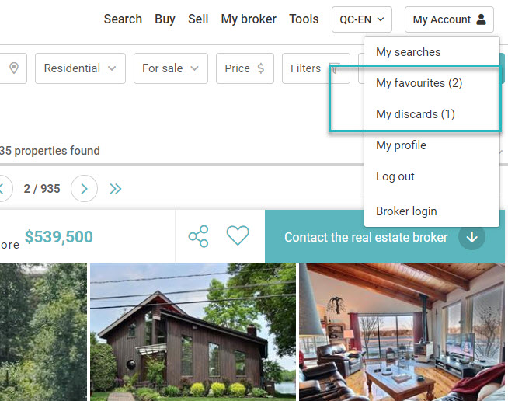Screen dimensions: 508x401
Task: Click the down arrow on contact banner
Action: [471, 237]
